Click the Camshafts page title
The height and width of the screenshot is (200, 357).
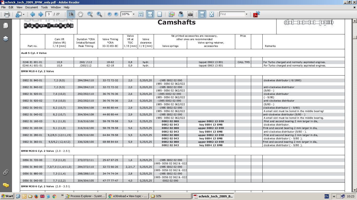(177, 22)
